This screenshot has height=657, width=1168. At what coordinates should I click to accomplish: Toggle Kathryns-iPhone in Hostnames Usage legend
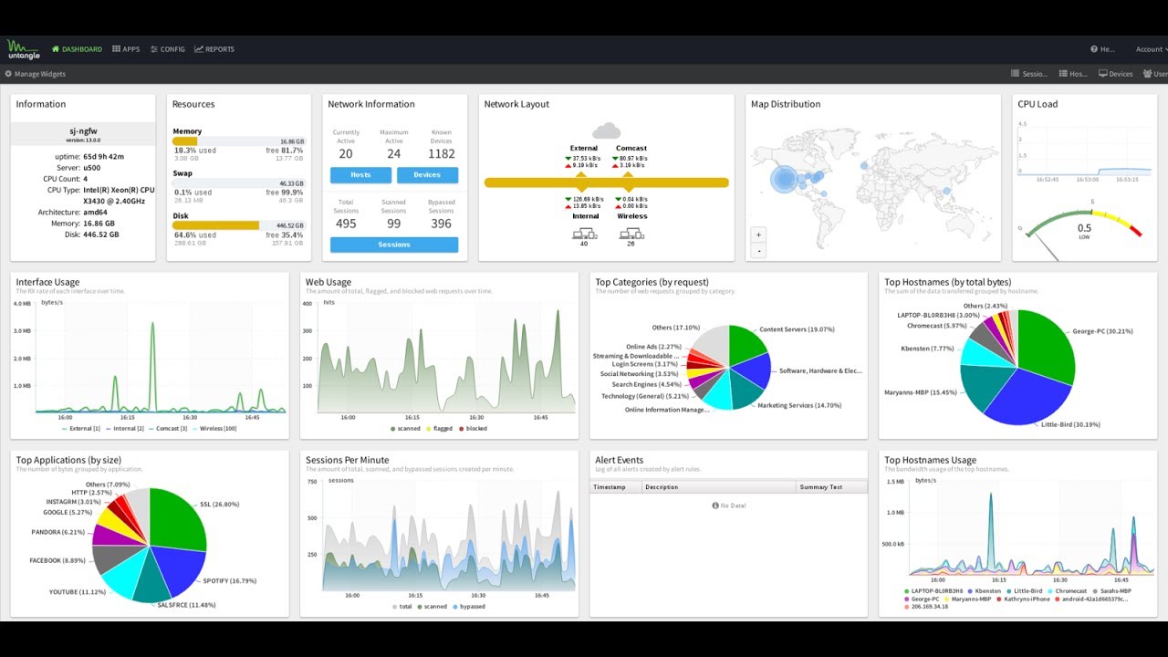point(1026,599)
